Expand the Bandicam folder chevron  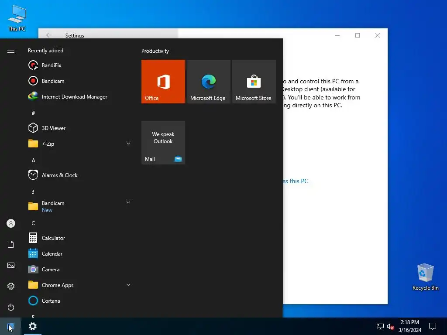click(x=128, y=202)
